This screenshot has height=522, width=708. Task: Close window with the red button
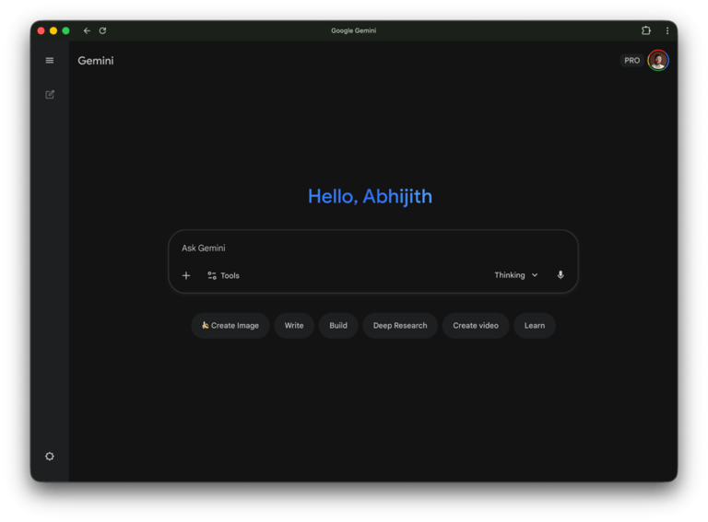[41, 30]
